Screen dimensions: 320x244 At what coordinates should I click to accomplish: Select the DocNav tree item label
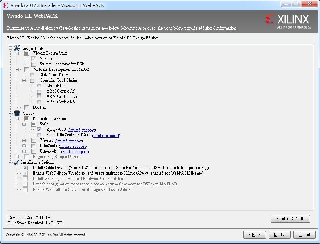click(40, 107)
